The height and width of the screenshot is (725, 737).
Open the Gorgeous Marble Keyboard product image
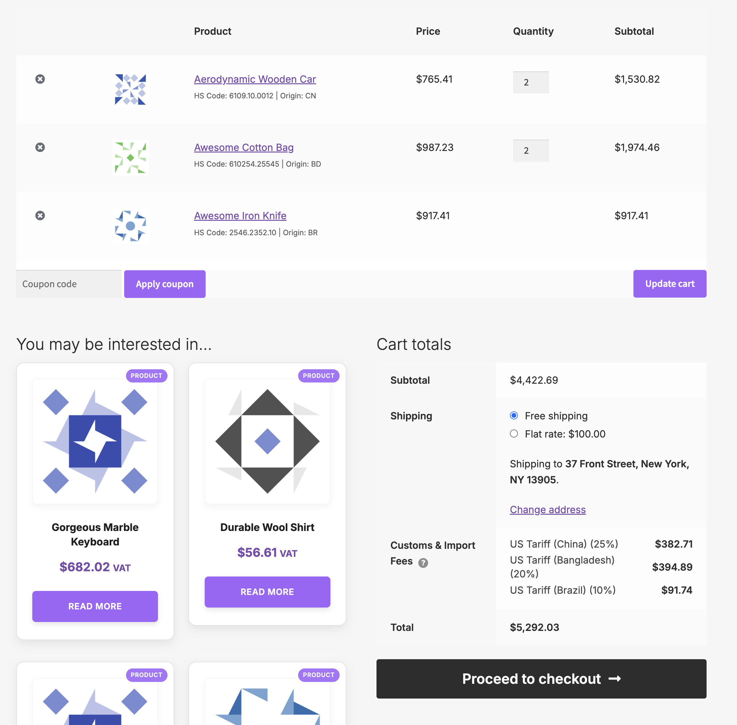coord(95,441)
